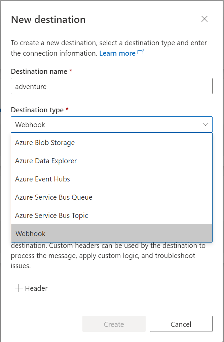
Task: Click the custom headers description paragraph
Action: coord(108,255)
